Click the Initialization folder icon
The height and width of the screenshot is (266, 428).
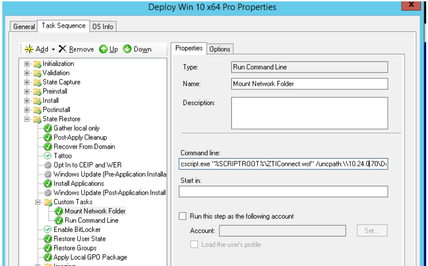pyautogui.click(x=37, y=64)
